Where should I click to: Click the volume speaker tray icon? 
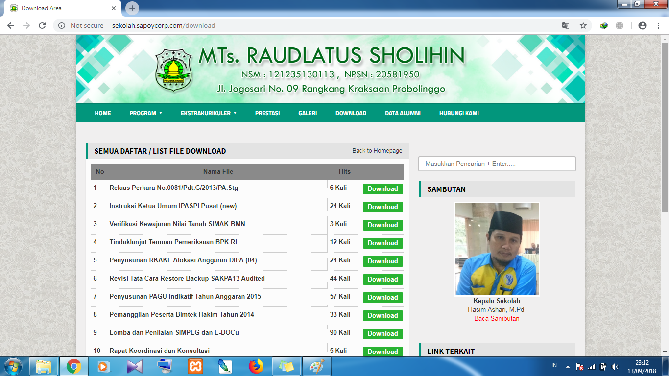pyautogui.click(x=615, y=366)
